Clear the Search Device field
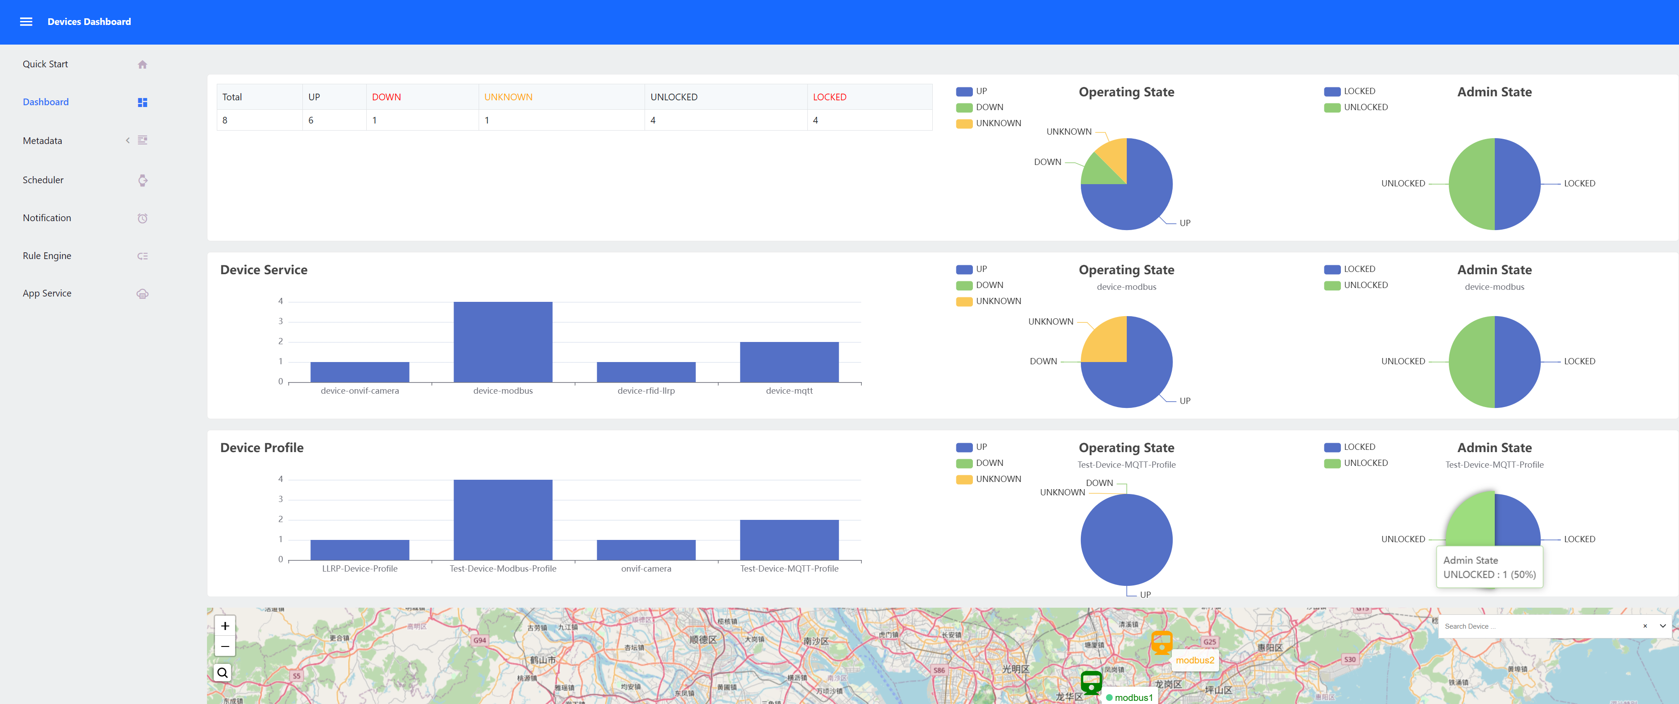 pos(1645,626)
